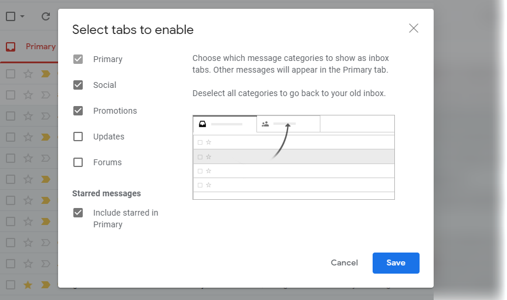Enable the Updates tab checkbox
The width and height of the screenshot is (507, 300).
pos(78,137)
